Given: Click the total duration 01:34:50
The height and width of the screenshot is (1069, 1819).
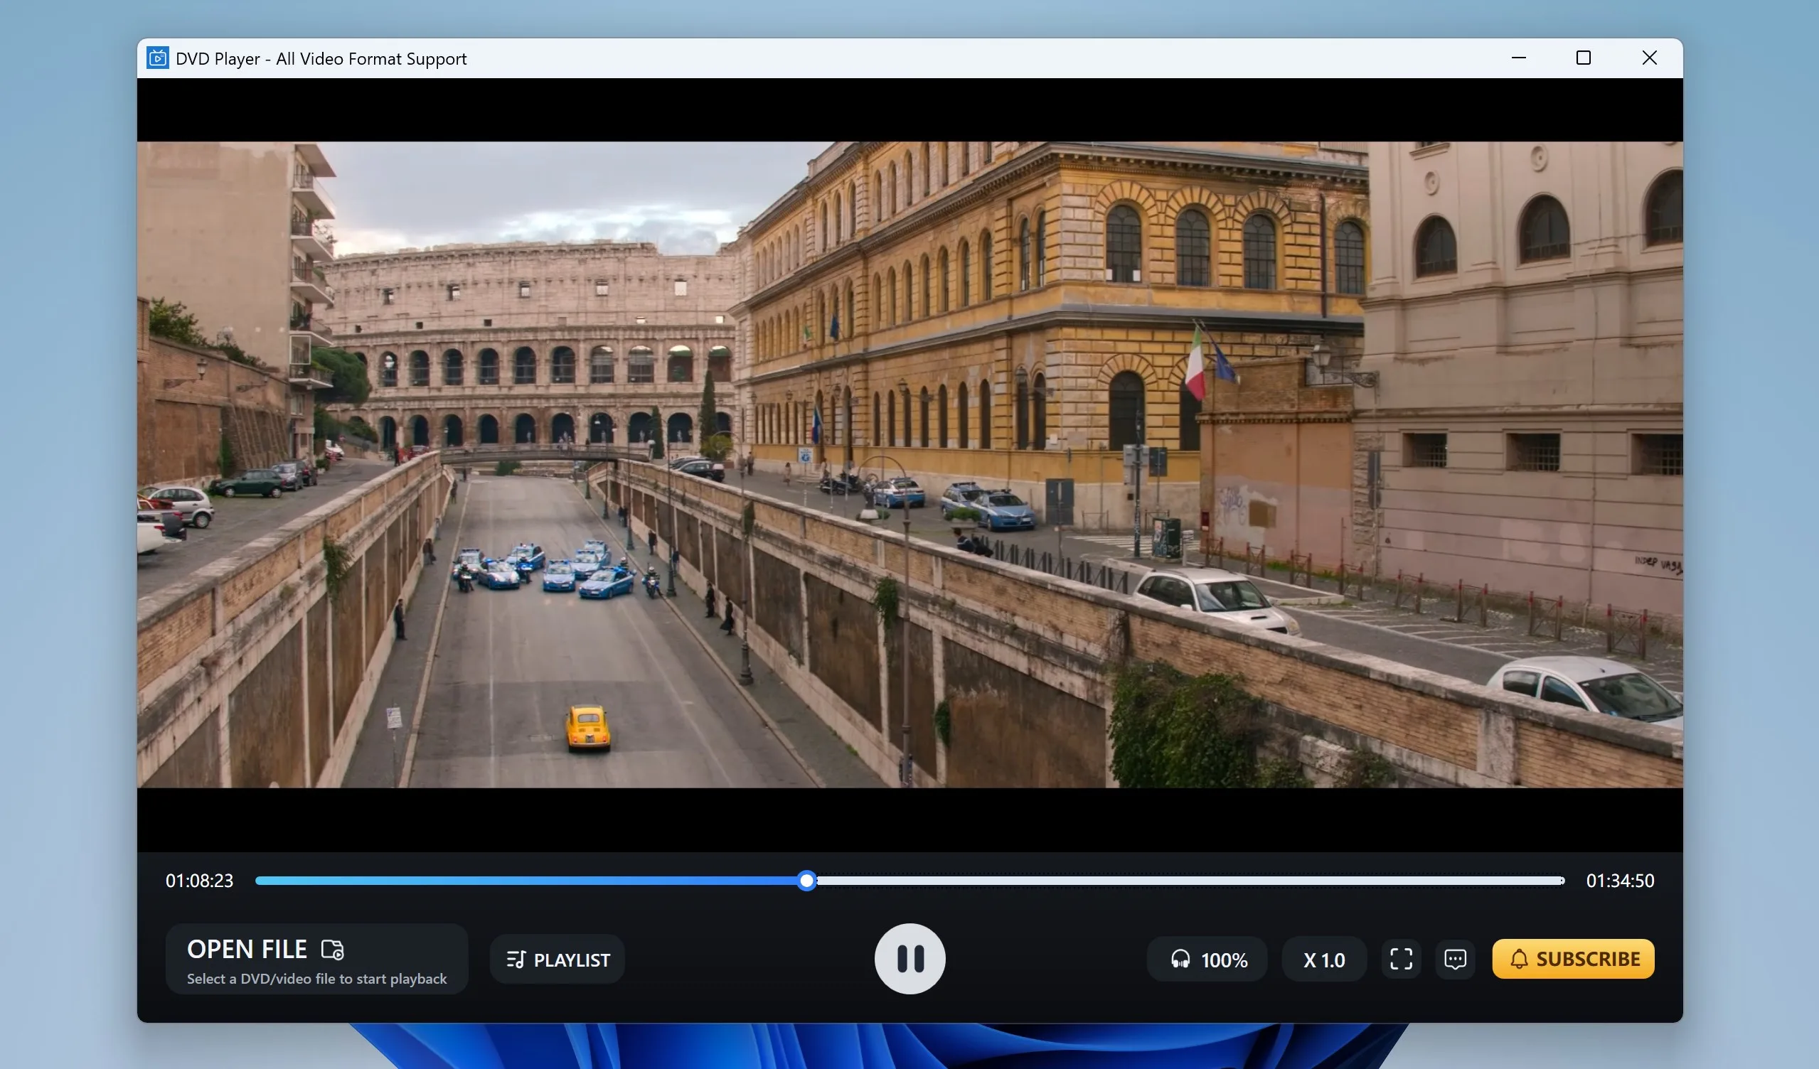Looking at the screenshot, I should click(1620, 881).
